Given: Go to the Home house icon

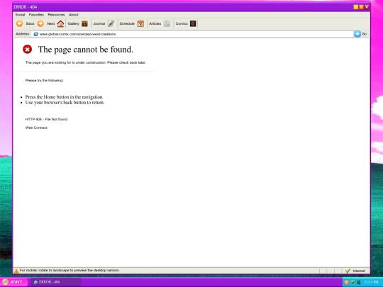Looking at the screenshot, I should tap(60, 23).
